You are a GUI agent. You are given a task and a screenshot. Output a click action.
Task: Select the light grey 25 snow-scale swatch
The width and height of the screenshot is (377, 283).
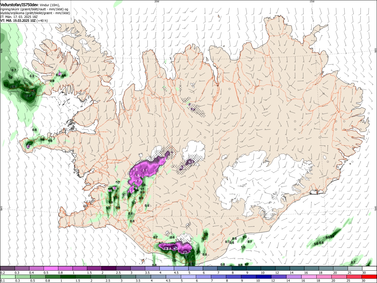click(x=355, y=268)
